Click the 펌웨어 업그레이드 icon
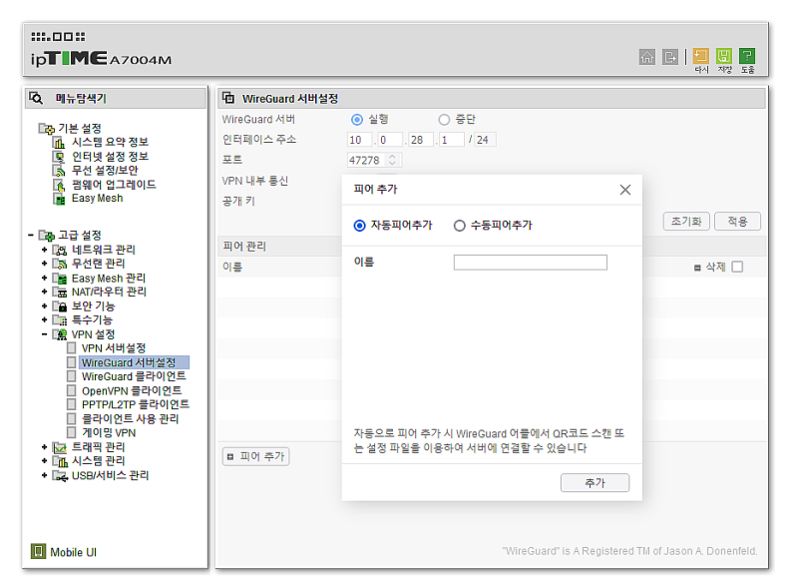 pos(59,185)
